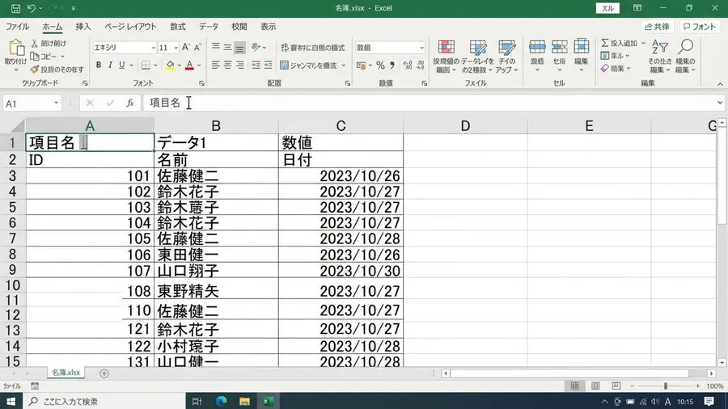The width and height of the screenshot is (728, 409).
Task: Select cell containing 山口翔子
Action: click(x=216, y=270)
